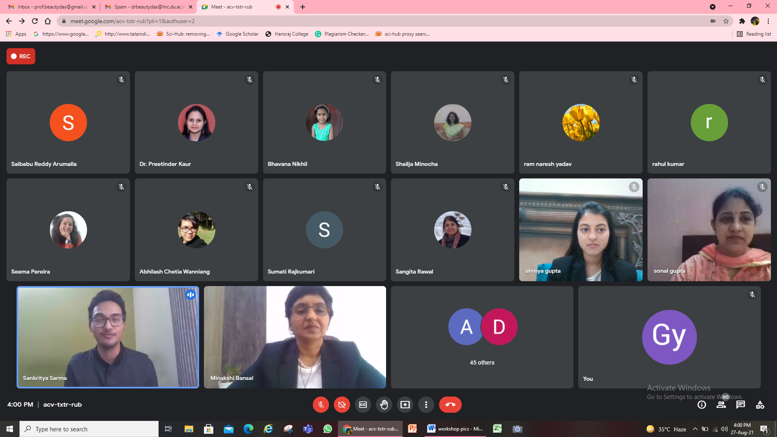Open meeting details info icon
The width and height of the screenshot is (777, 437).
[702, 405]
